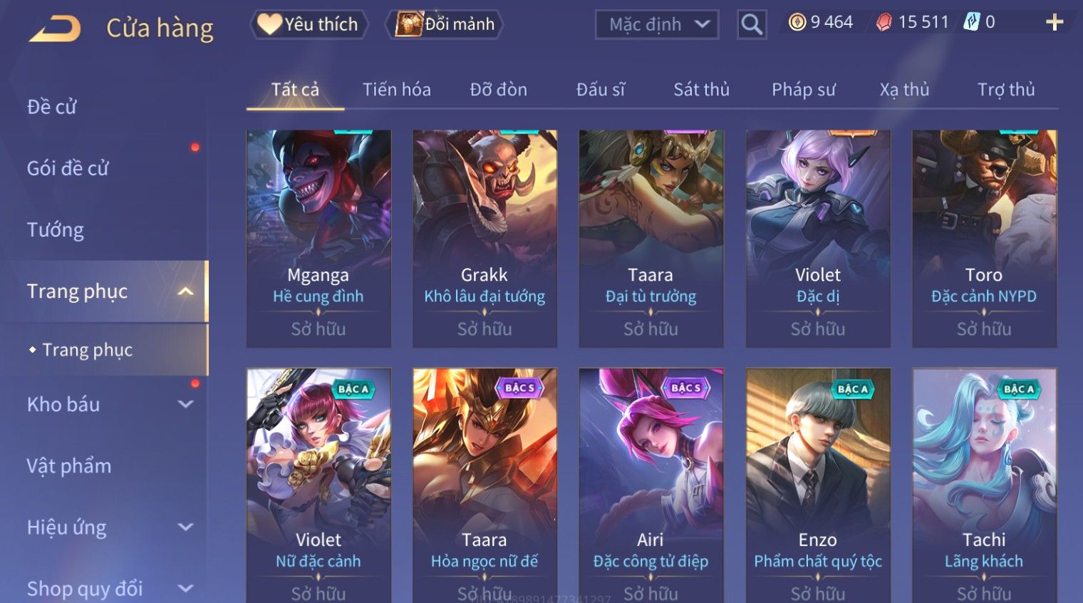Tap the golden back arrow icon
Screen dimensions: 1083x603
coord(55,29)
